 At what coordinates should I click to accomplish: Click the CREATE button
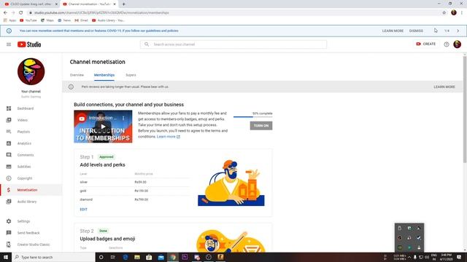[426, 44]
